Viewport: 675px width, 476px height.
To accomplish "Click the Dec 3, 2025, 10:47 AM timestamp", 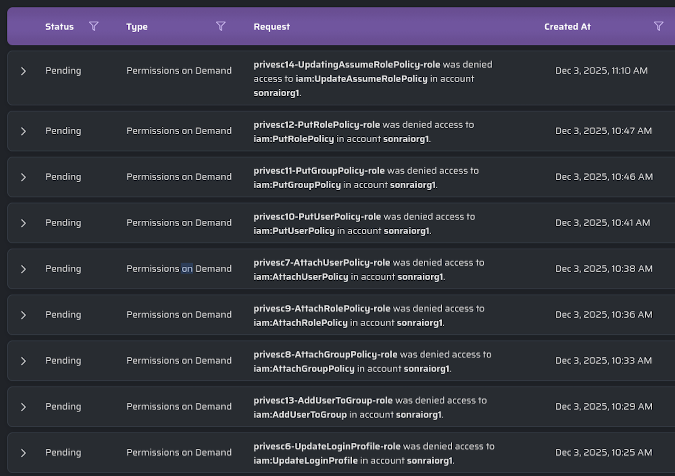I will click(x=603, y=131).
